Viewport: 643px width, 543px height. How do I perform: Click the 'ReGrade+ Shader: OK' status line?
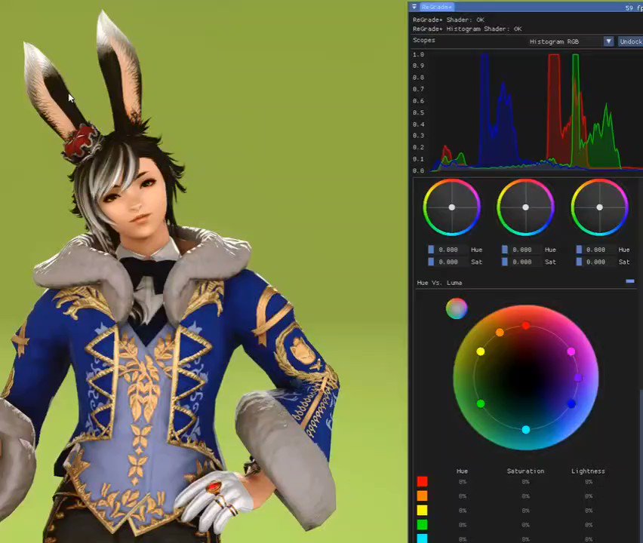coord(448,20)
